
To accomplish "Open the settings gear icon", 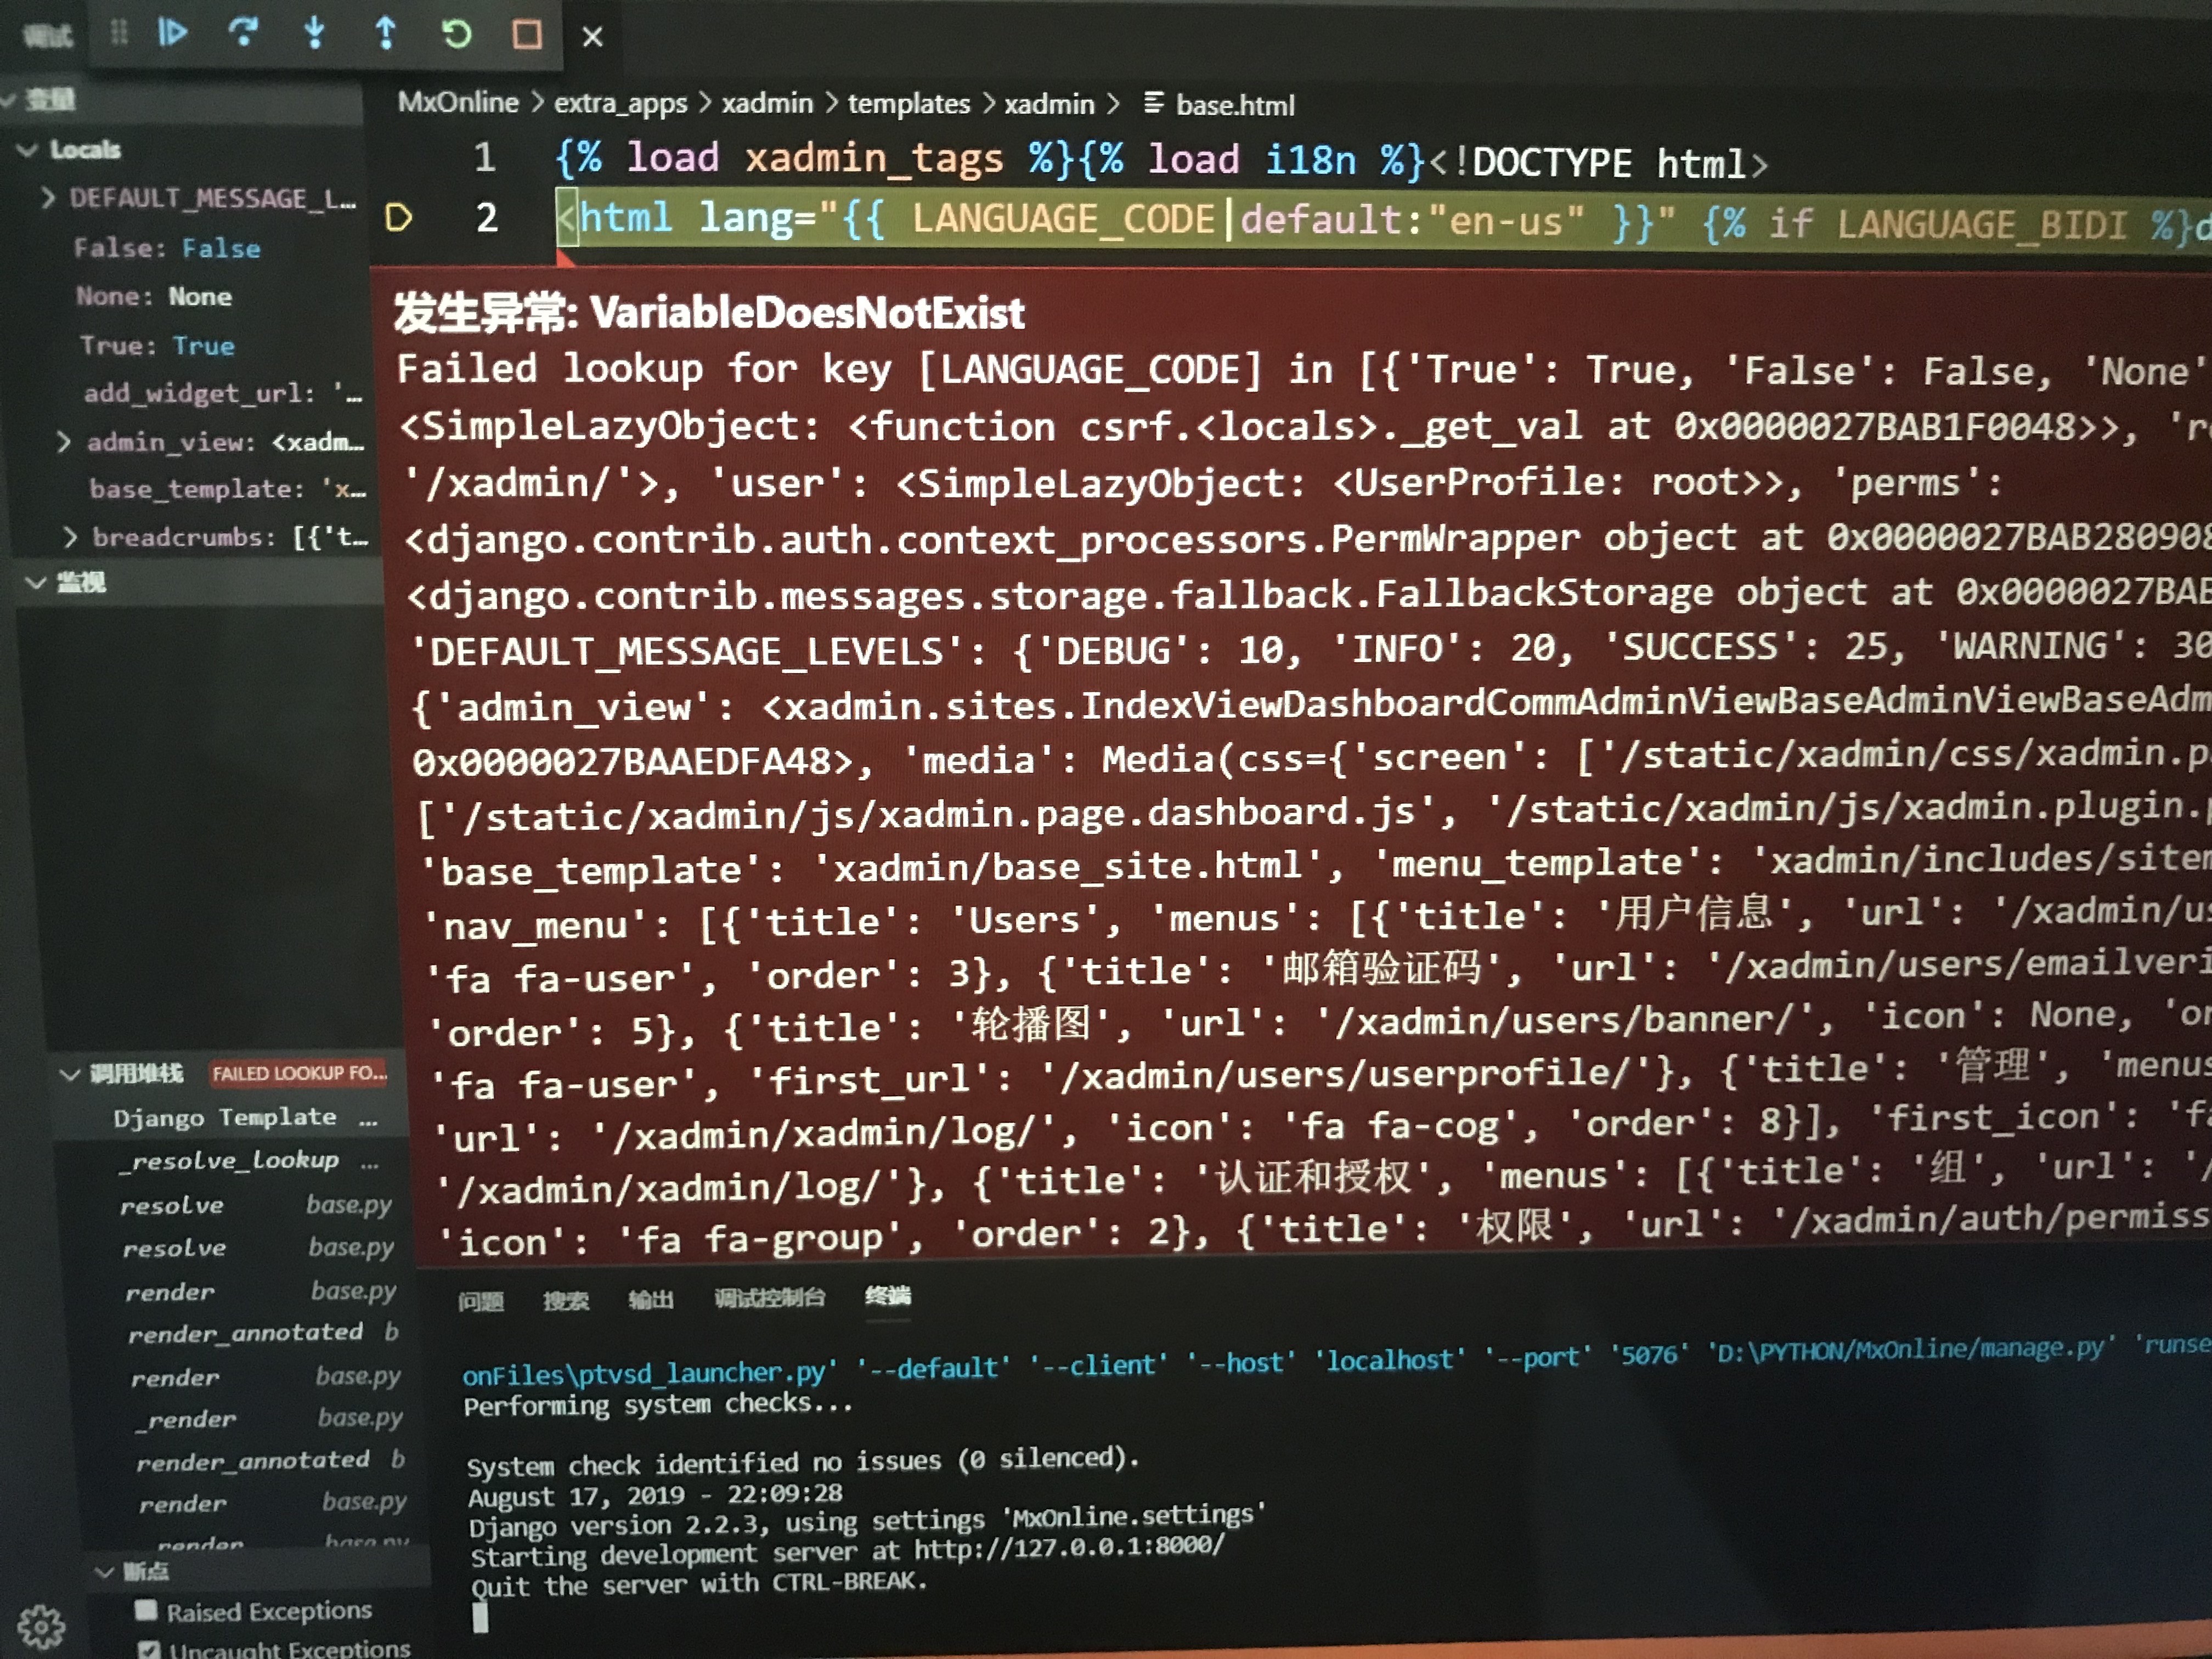I will point(41,1626).
